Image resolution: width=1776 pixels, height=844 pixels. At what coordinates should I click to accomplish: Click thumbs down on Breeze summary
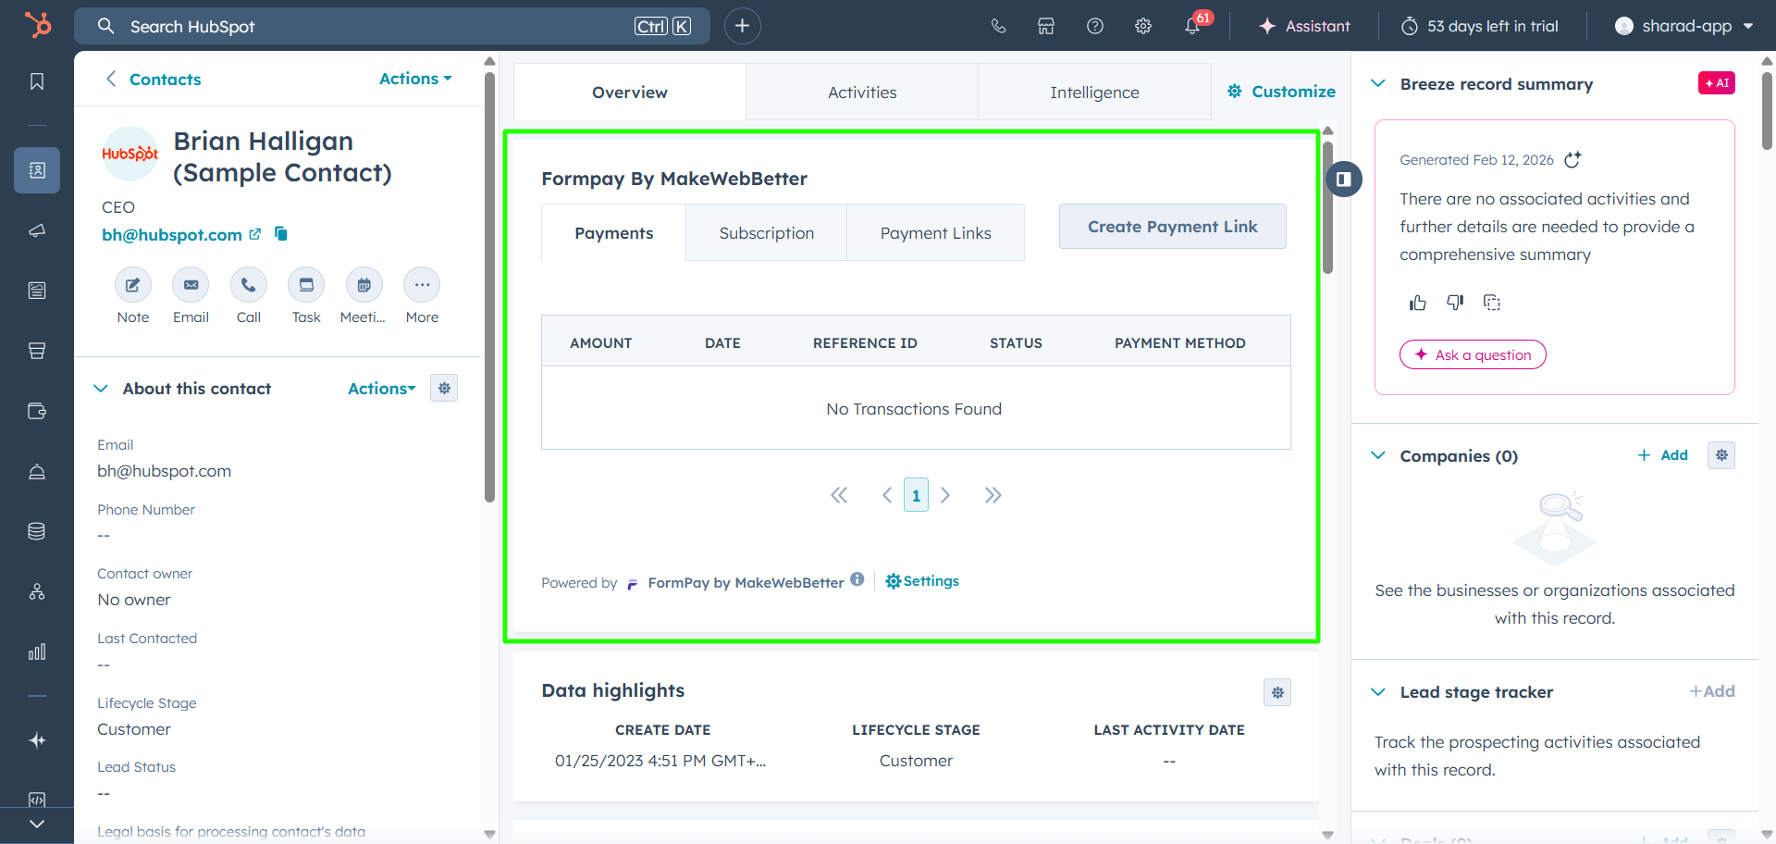tap(1455, 303)
